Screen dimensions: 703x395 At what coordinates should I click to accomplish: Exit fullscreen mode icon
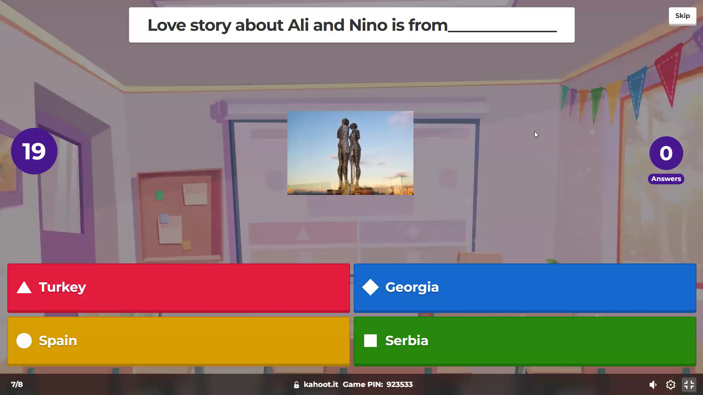(689, 384)
